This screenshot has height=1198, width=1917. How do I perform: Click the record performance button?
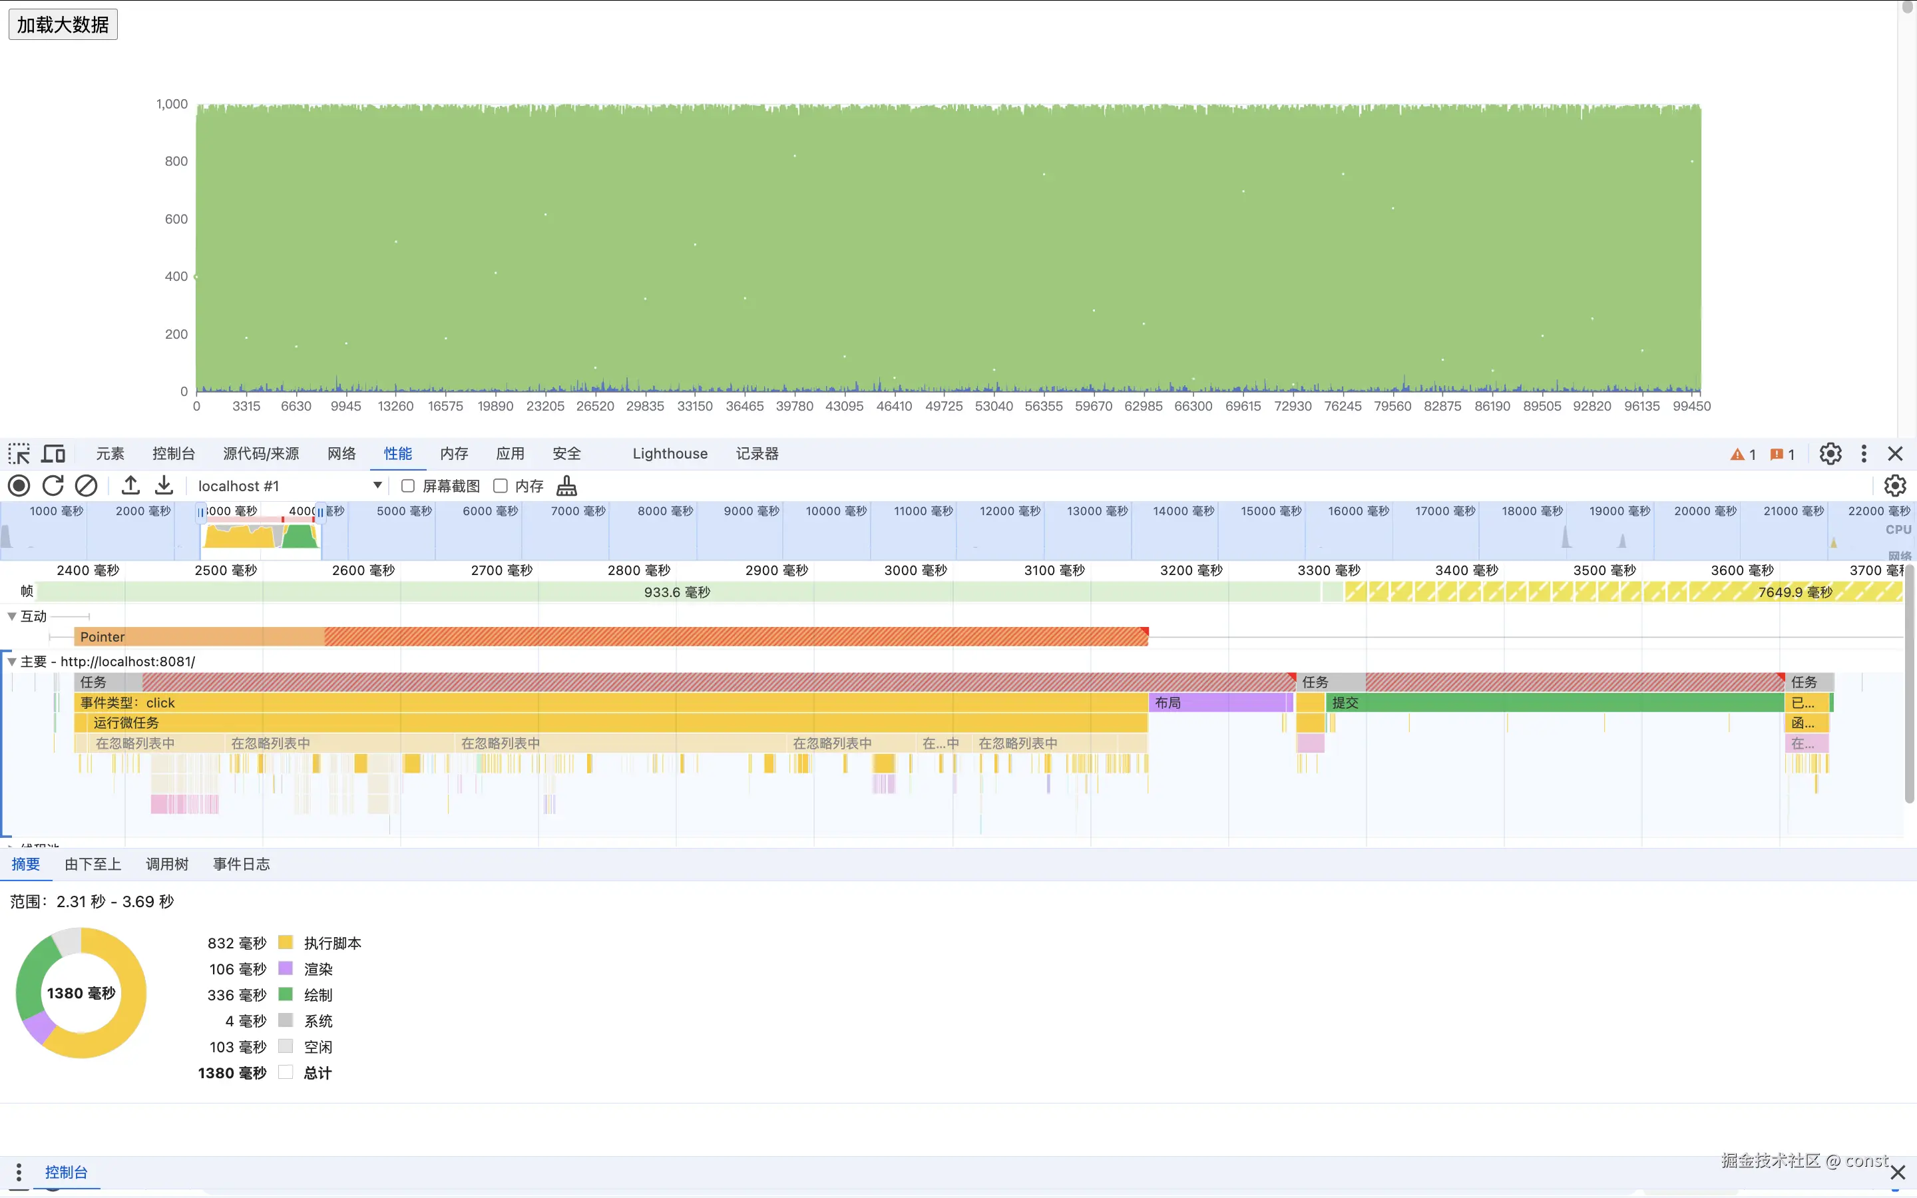click(x=19, y=486)
